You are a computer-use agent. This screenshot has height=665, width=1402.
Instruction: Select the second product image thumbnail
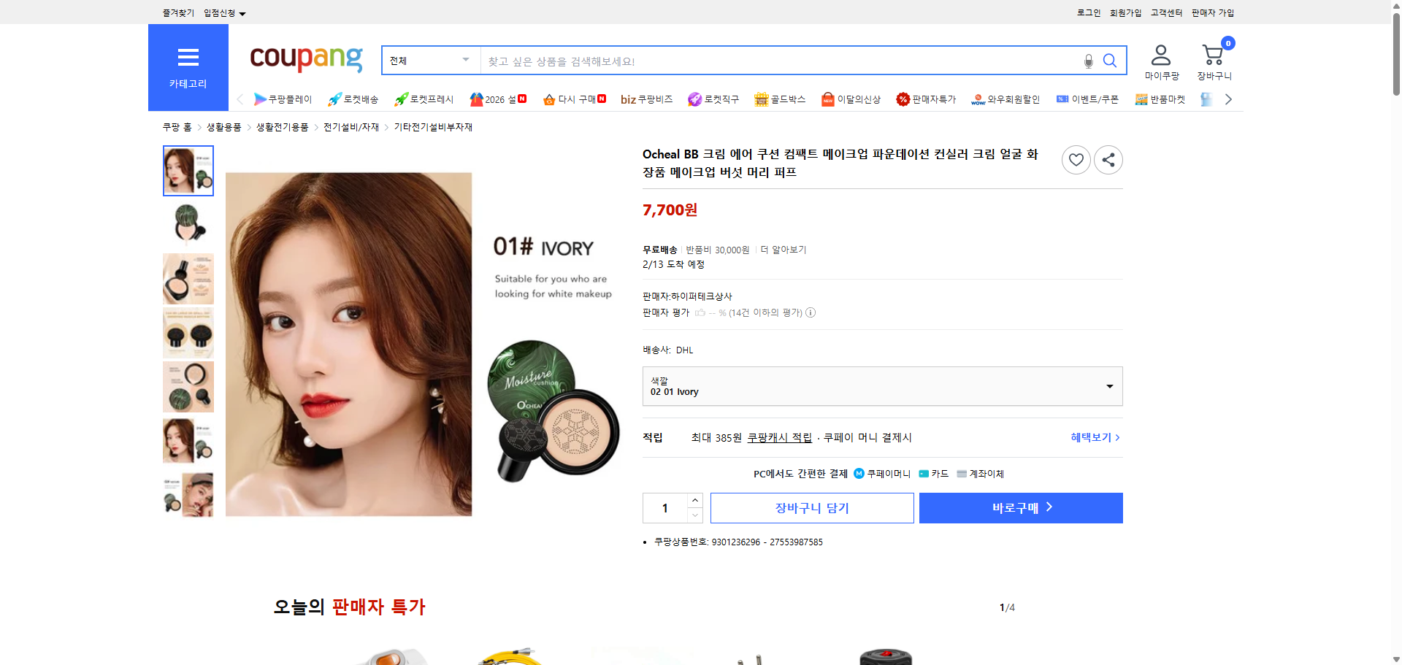[x=188, y=224]
